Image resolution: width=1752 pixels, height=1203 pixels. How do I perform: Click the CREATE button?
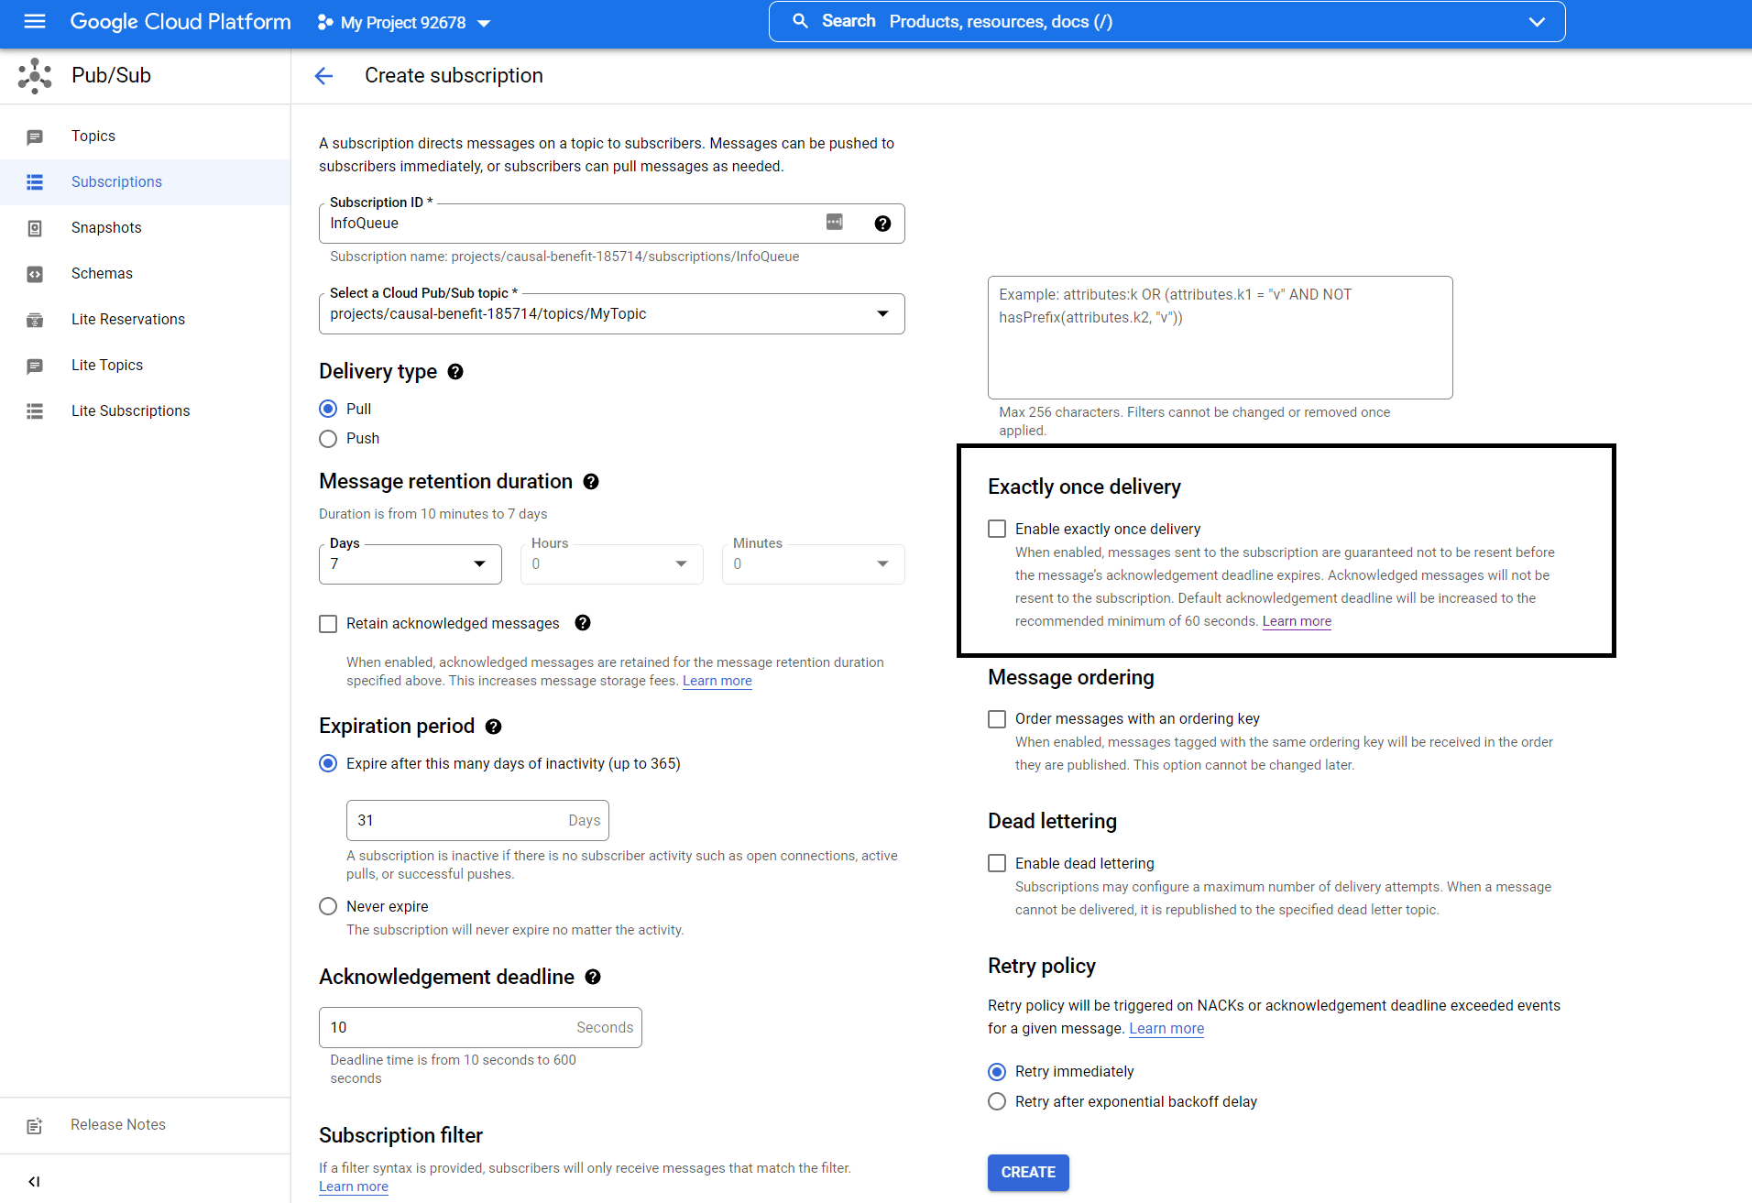pos(1027,1172)
